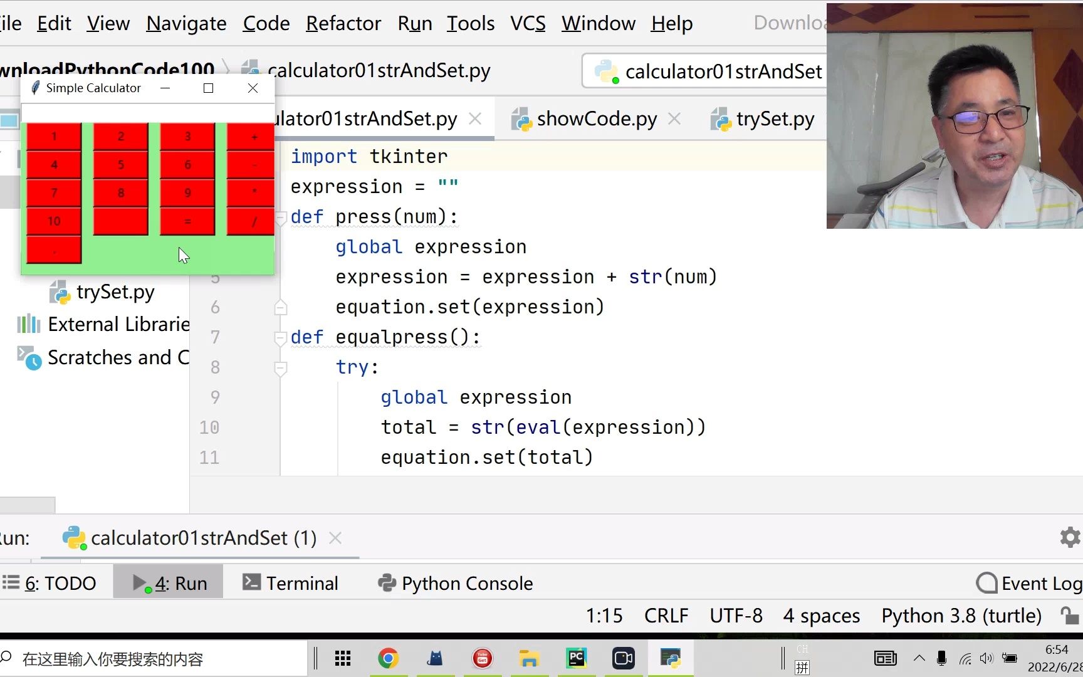Open the Refactor menu
The height and width of the screenshot is (677, 1083).
click(343, 23)
